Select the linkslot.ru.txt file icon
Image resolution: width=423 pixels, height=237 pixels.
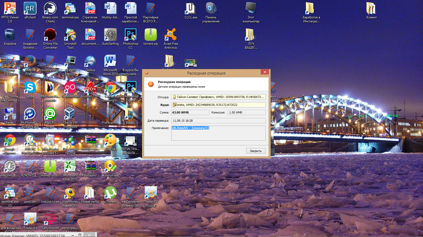click(x=50, y=195)
